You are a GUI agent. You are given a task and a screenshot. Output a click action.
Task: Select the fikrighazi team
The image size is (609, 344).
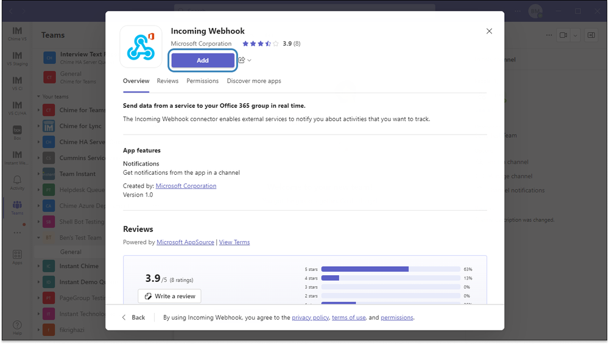(72, 329)
